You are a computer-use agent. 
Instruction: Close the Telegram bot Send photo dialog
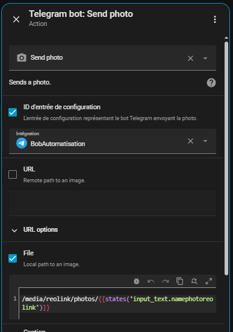pos(16,19)
